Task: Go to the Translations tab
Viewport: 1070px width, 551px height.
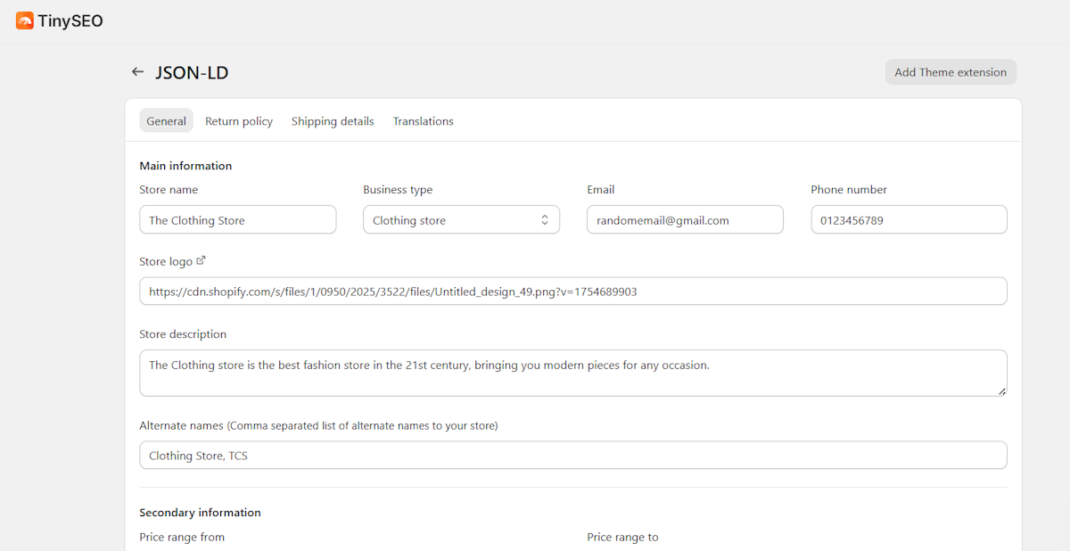Action: 424,121
